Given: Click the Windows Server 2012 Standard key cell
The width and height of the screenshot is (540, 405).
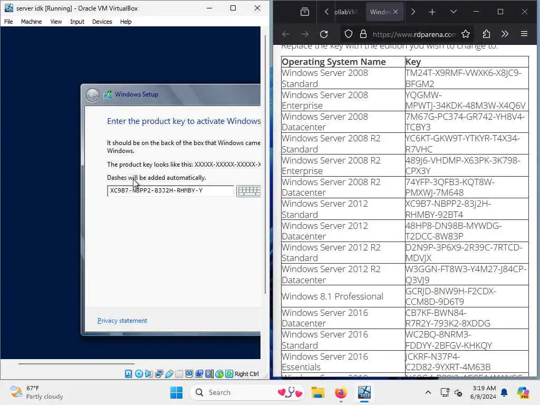Looking at the screenshot, I should tap(467, 209).
